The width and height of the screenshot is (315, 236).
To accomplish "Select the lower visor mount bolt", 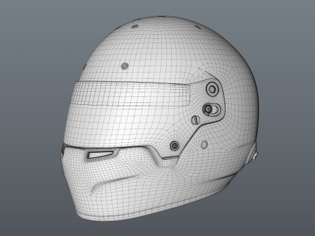I will [x=175, y=146].
